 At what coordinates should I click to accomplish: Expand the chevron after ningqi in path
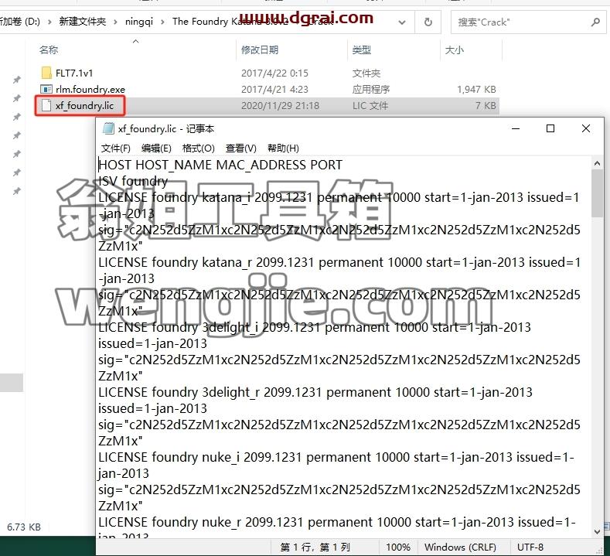(x=162, y=22)
